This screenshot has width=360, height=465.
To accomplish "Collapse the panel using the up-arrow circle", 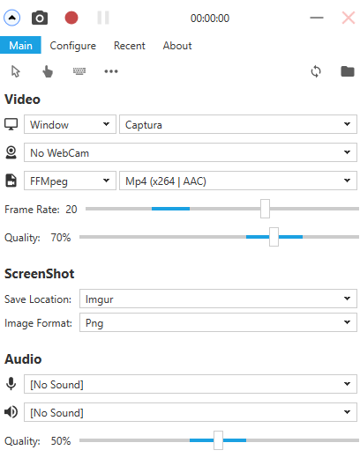I will tap(11, 18).
